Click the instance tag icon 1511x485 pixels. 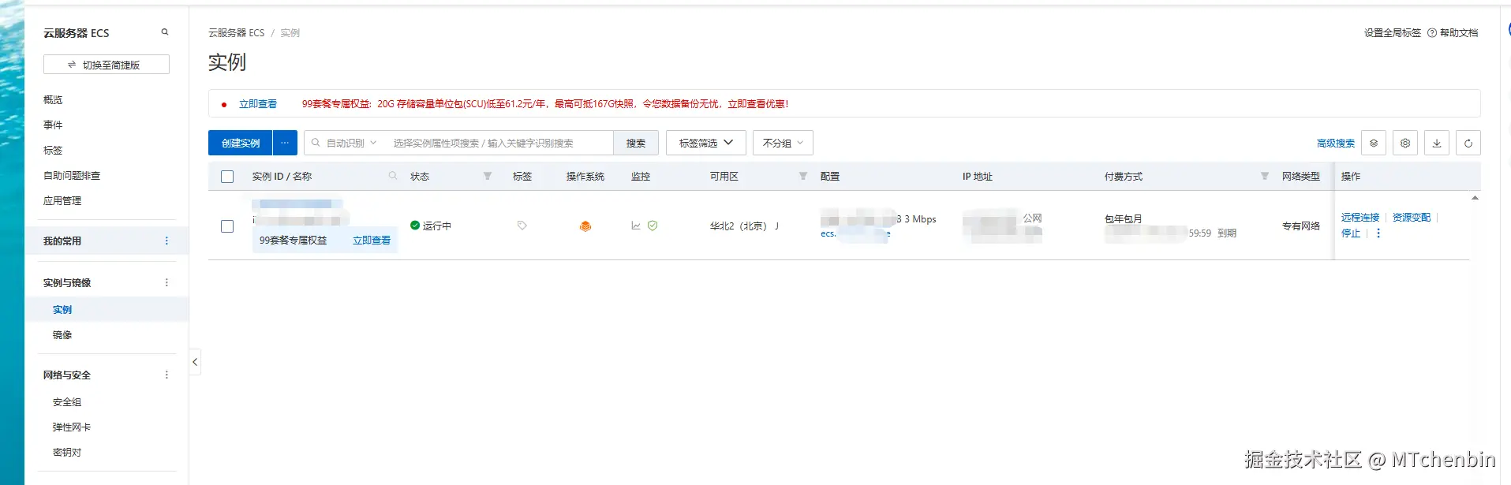click(x=522, y=226)
